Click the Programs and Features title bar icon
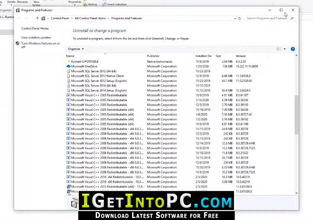The image size is (313, 220). click(18, 10)
